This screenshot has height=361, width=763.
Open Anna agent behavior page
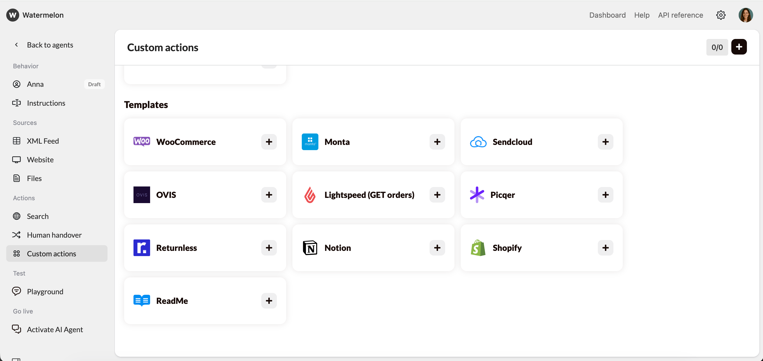(x=57, y=84)
